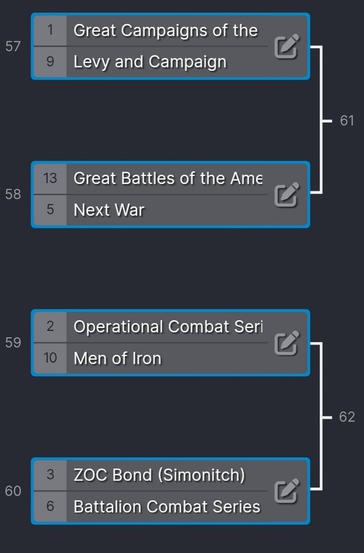Open edit icon for match 58
364x553 pixels.
tap(287, 195)
